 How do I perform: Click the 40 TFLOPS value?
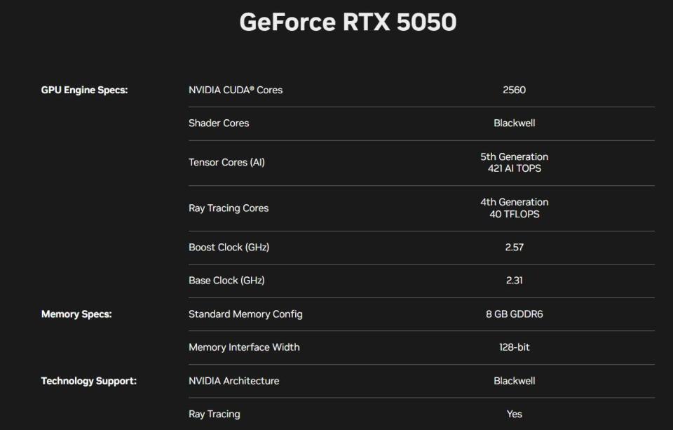(x=514, y=214)
